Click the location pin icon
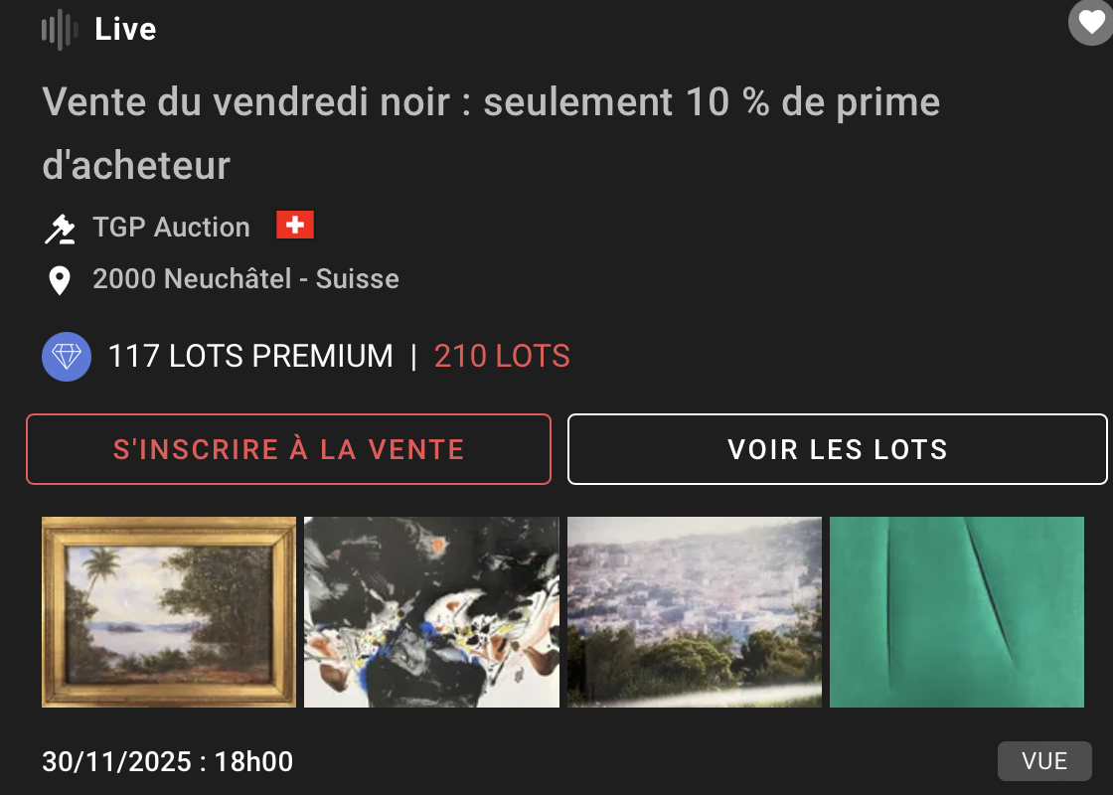This screenshot has height=795, width=1113. click(x=60, y=280)
